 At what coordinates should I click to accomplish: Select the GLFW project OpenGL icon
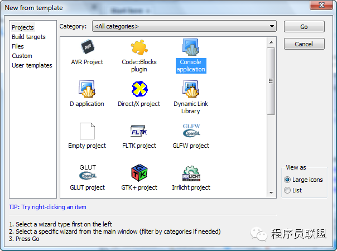(x=191, y=131)
